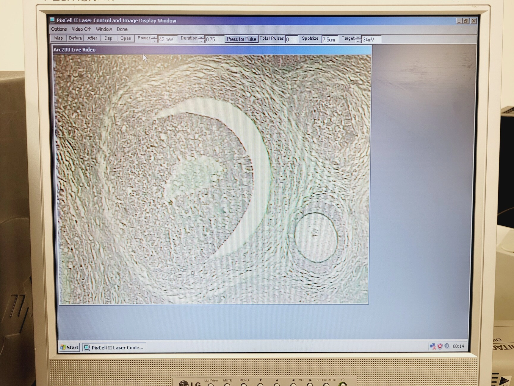Screen dimensions: 514x386
Task: Click the PixCell II Laser Contr... taskbar button
Action: [x=114, y=348]
